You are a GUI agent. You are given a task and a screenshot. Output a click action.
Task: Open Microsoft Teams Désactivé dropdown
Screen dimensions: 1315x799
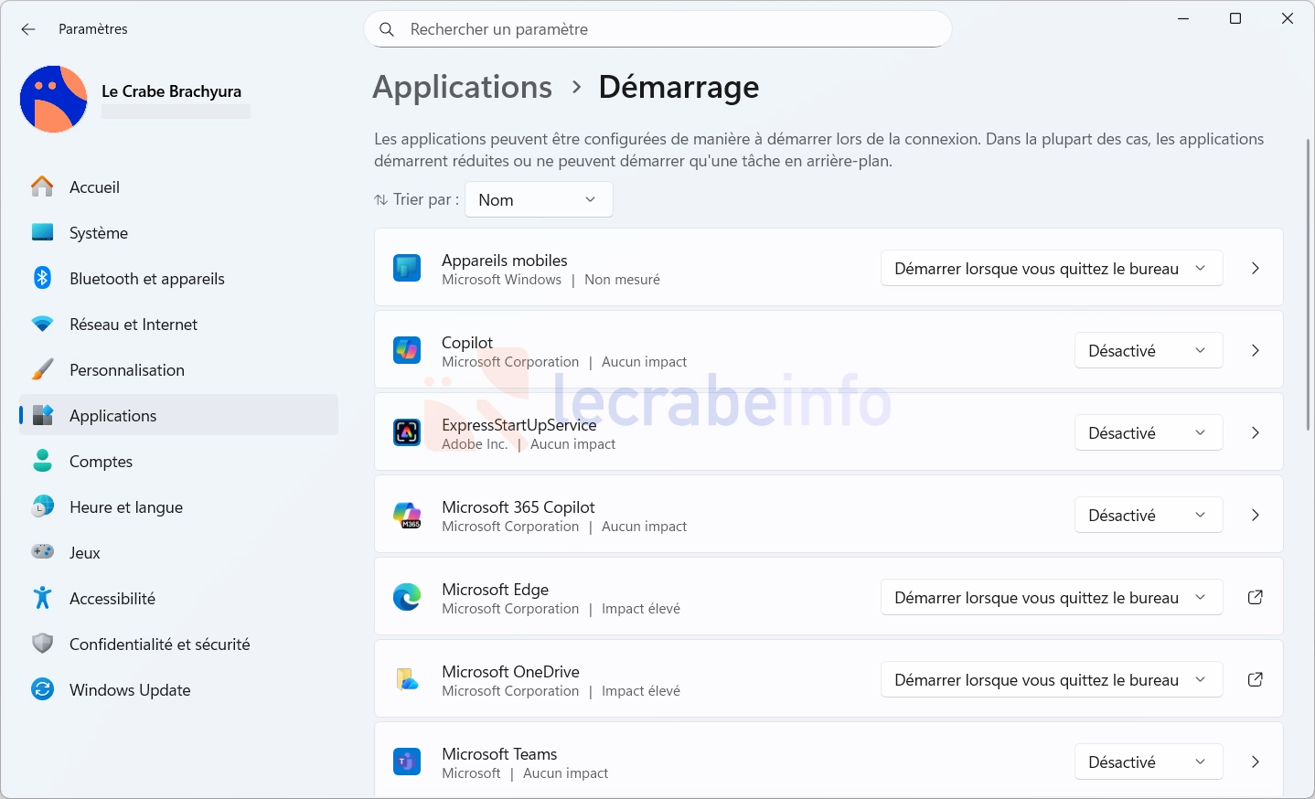(x=1148, y=762)
